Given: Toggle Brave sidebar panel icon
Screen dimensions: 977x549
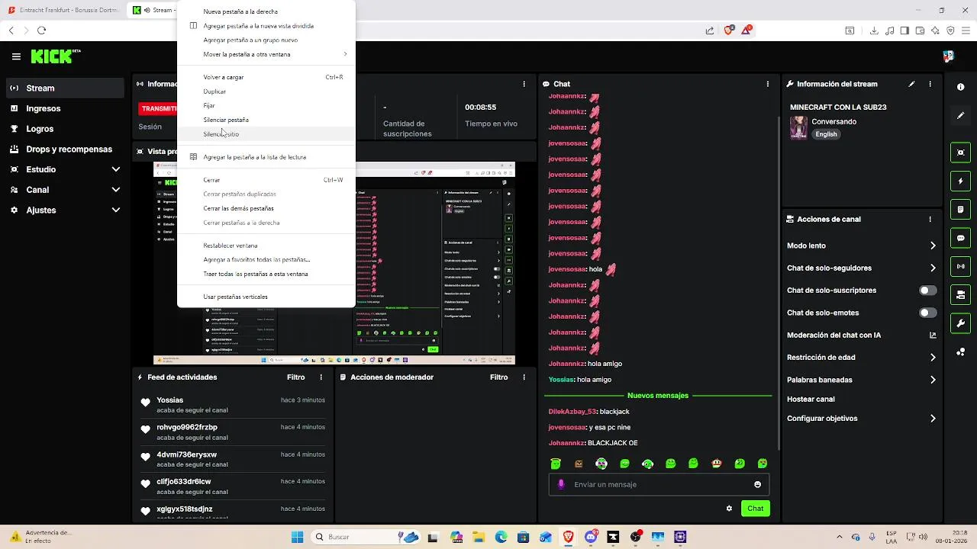Looking at the screenshot, I should pyautogui.click(x=904, y=30).
